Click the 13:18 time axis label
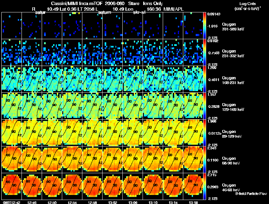The height and width of the screenshot is (204, 269). click(193, 202)
